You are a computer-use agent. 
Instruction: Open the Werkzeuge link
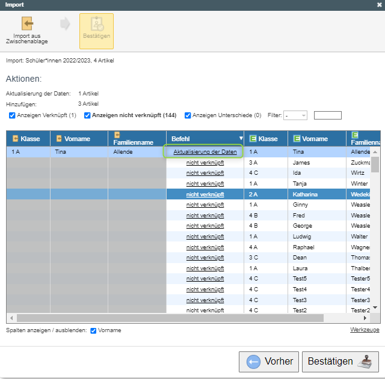tap(365, 330)
